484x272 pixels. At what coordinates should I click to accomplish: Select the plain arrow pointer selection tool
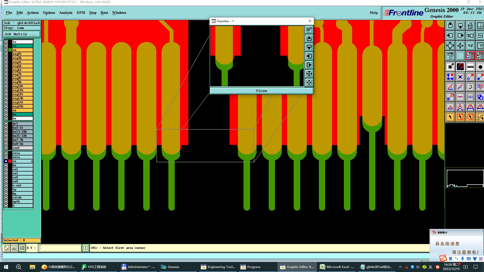(x=450, y=117)
